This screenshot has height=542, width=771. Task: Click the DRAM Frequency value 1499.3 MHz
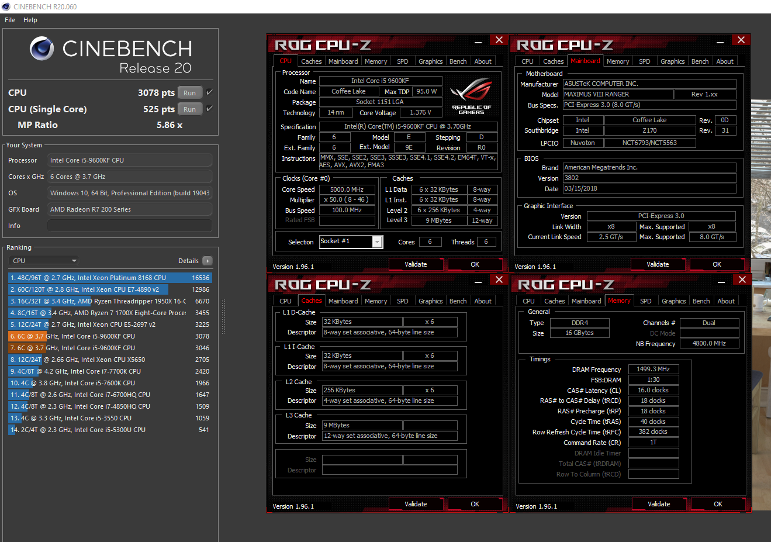[x=654, y=370]
